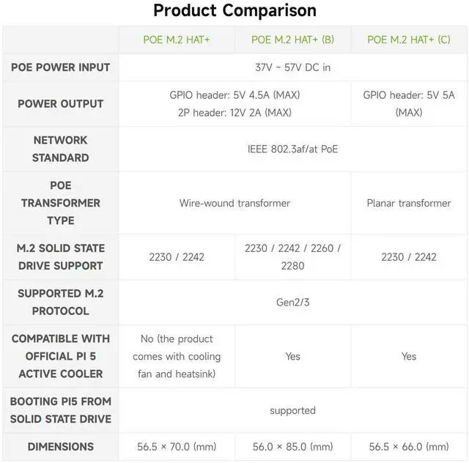Image resolution: width=469 pixels, height=463 pixels.
Task: Click the 2230 / 2242 / 2260 / 2280 cell
Action: click(292, 257)
